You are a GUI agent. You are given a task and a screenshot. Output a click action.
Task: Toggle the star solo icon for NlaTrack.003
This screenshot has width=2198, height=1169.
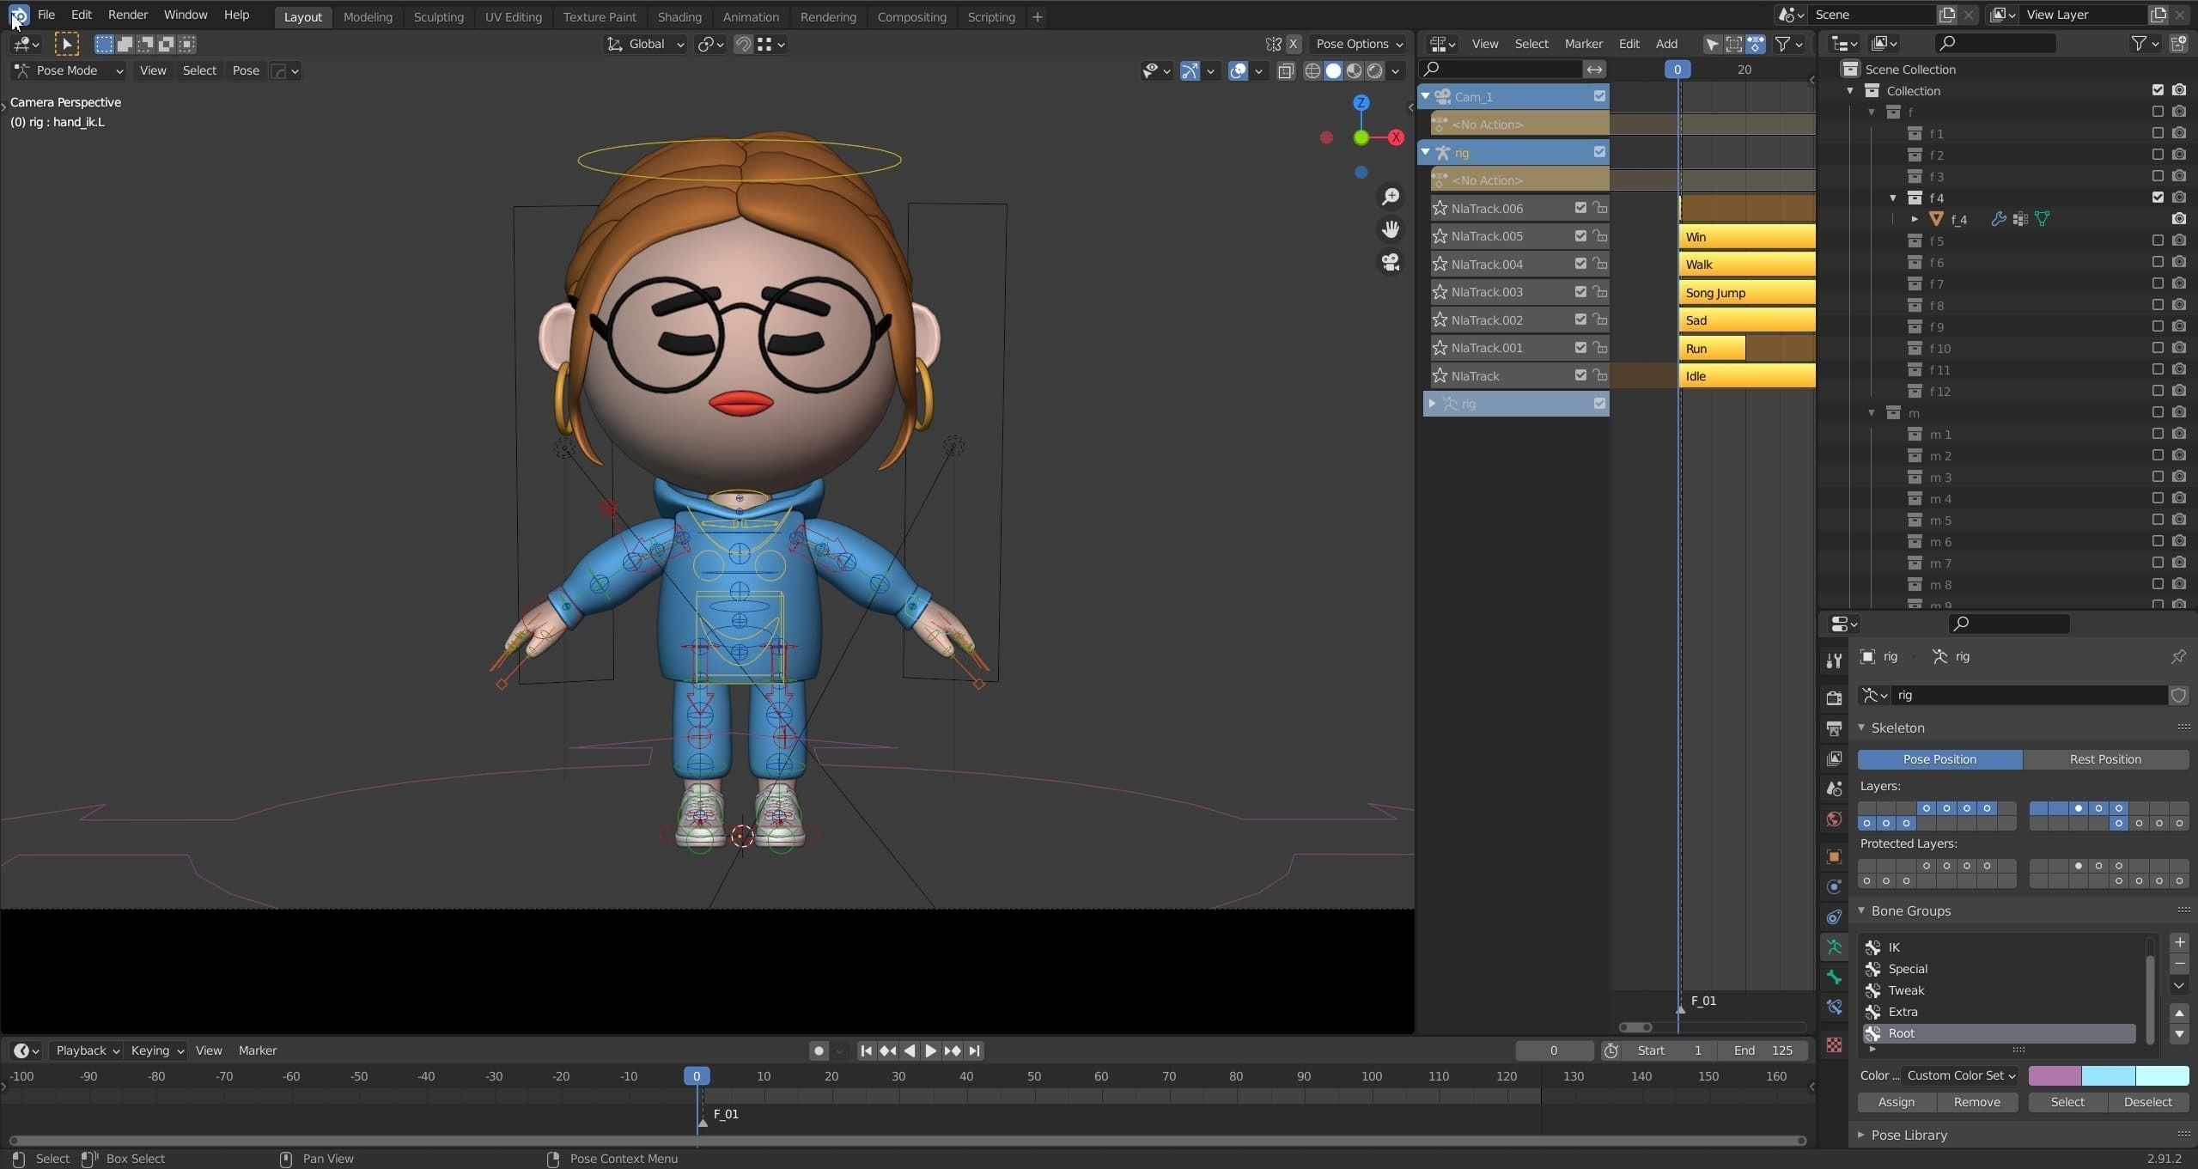click(x=1440, y=292)
